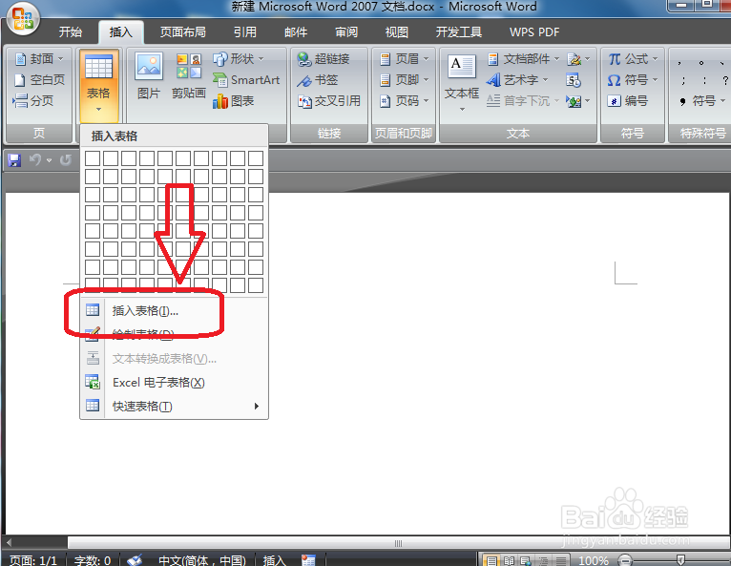Insert a 空白页 blank page
Viewport: 731px width, 566px height.
click(39, 80)
